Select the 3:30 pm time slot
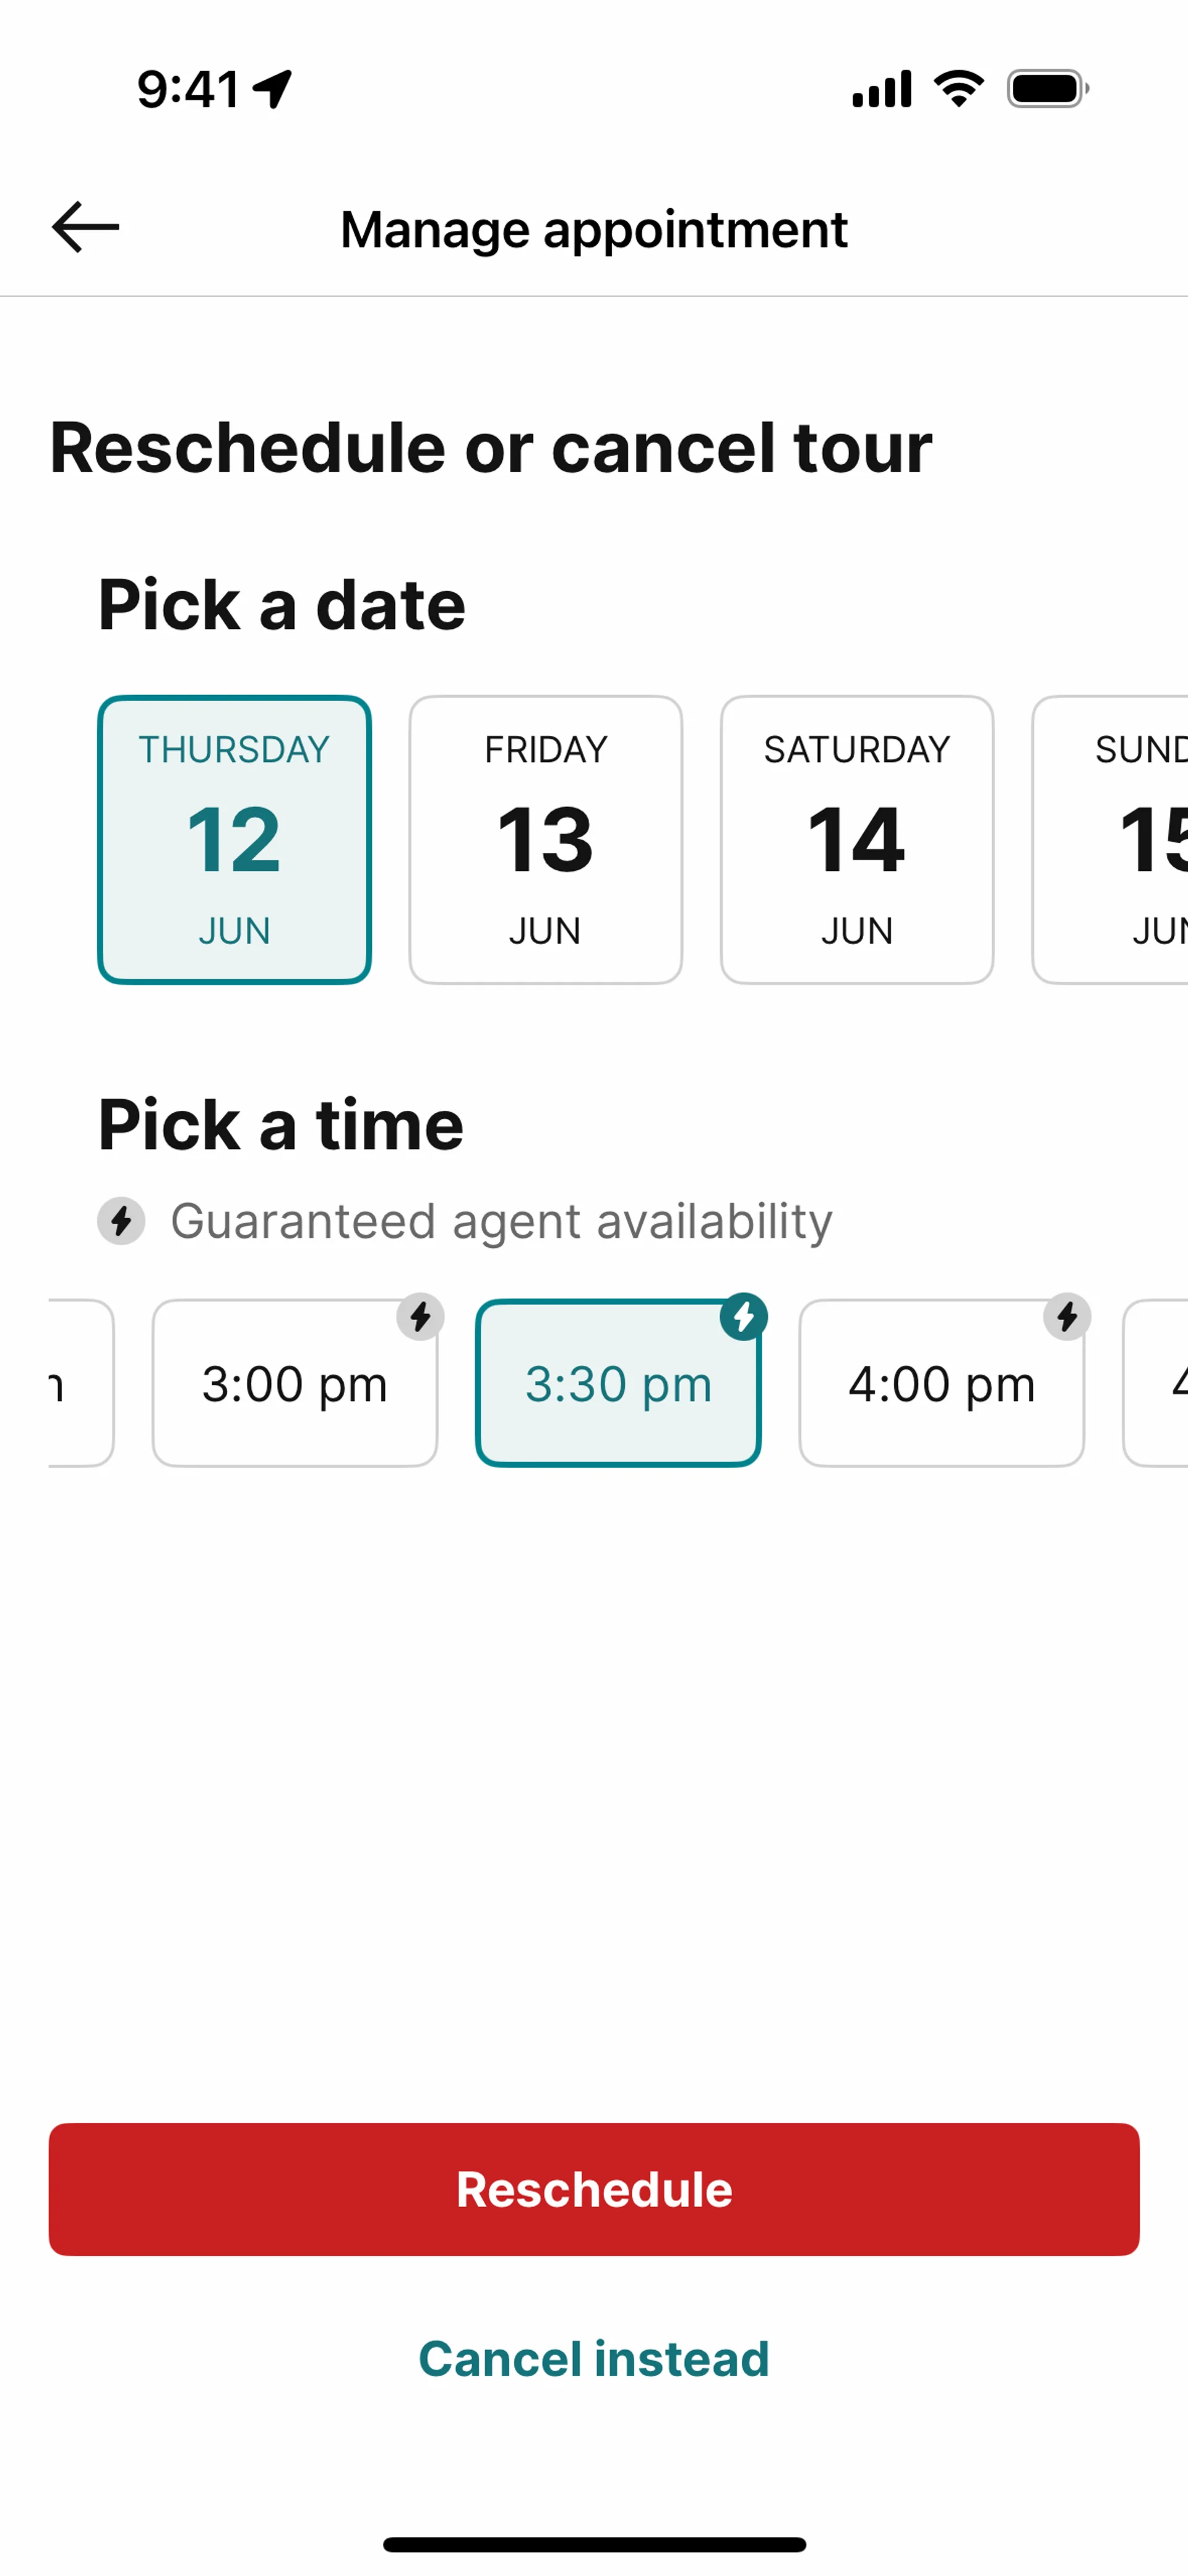 tap(618, 1383)
